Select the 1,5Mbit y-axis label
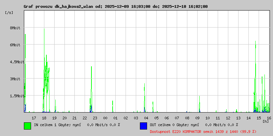The height and width of the screenshot is (136, 273). coord(17,96)
